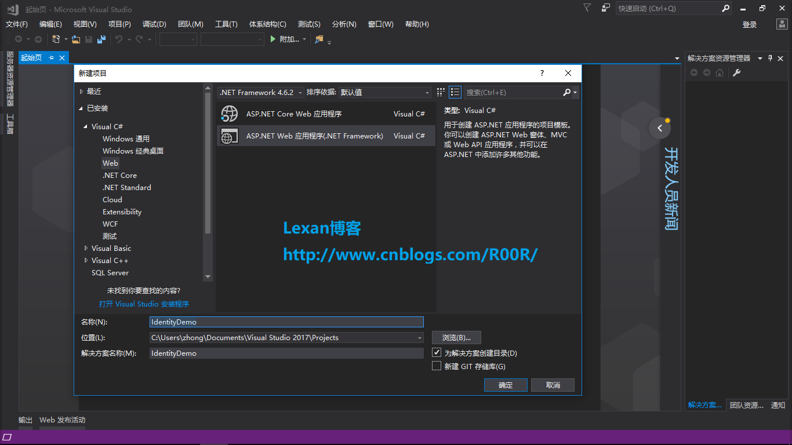
Task: Switch templates to list view icon
Action: [x=455, y=92]
